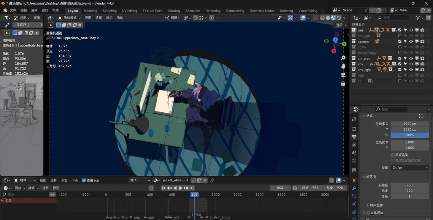Open the Collection properties tab icon

pos(354,170)
